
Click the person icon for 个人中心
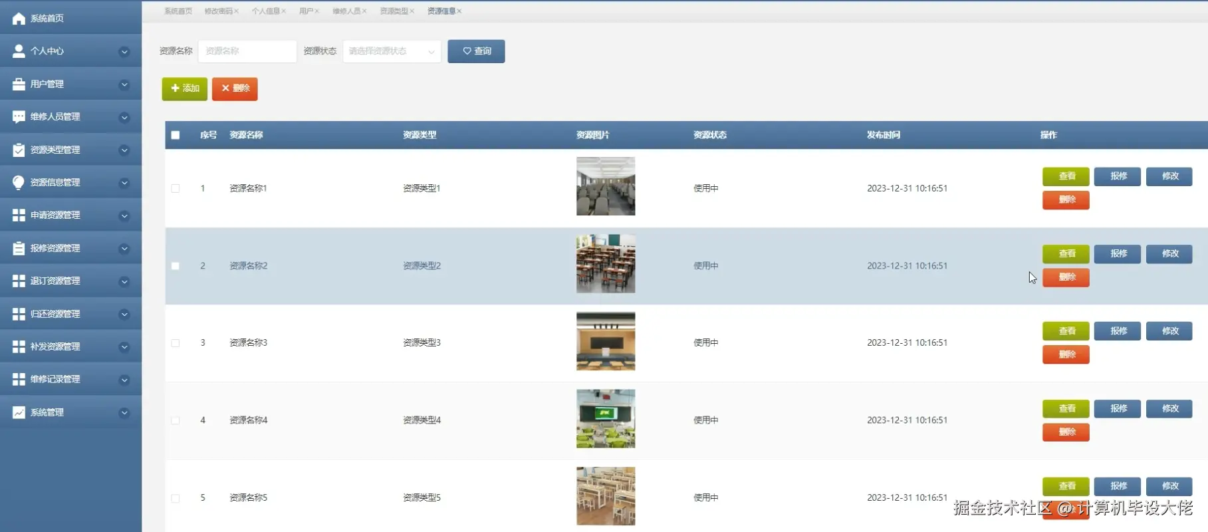click(x=19, y=51)
